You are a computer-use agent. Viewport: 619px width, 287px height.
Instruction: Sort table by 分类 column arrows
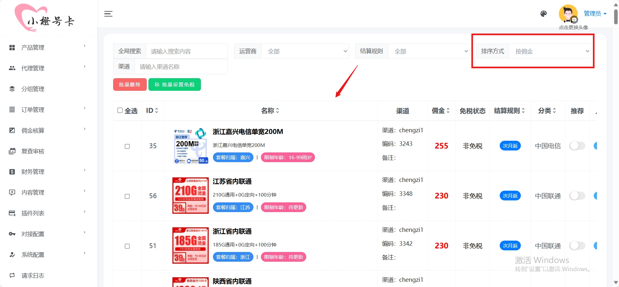554,111
